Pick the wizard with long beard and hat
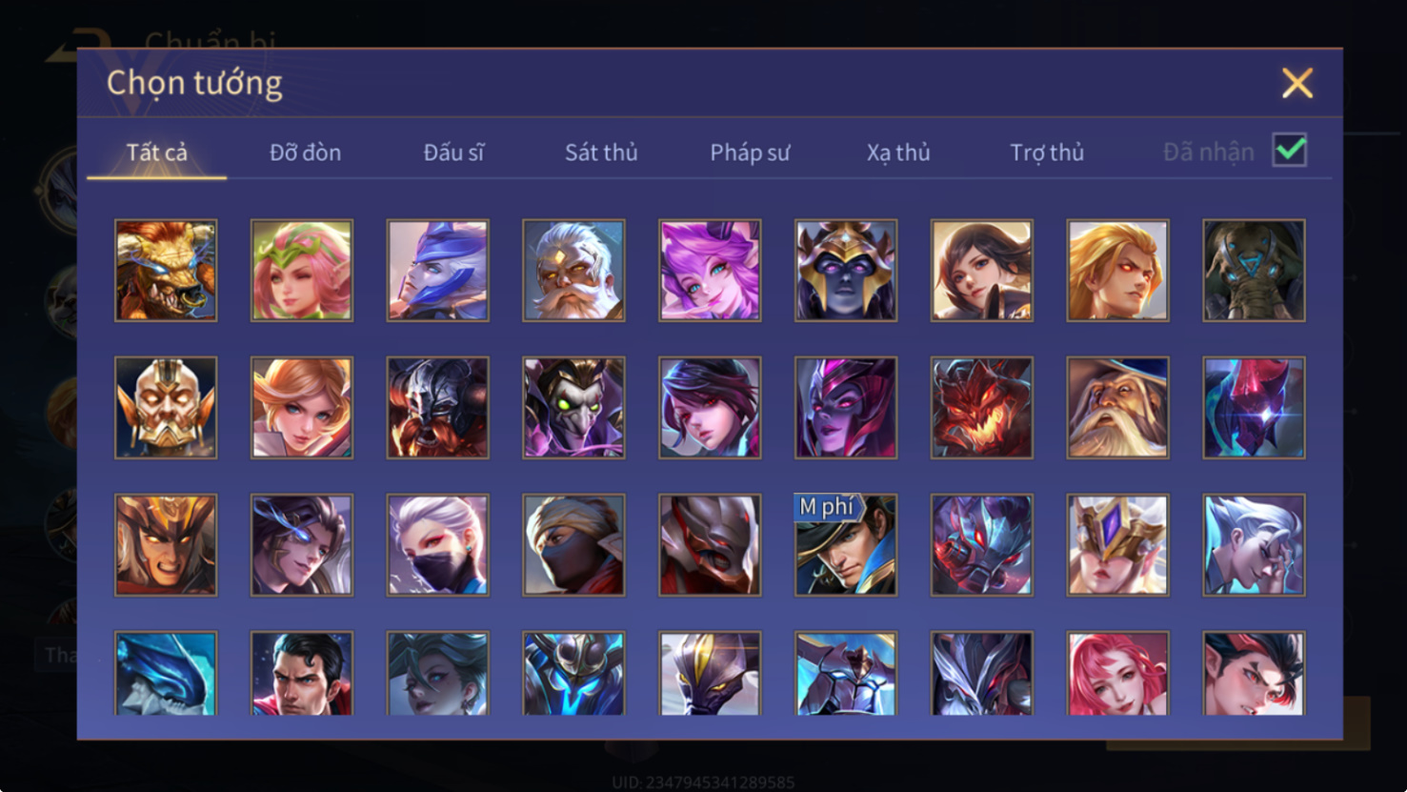 pyautogui.click(x=1117, y=408)
